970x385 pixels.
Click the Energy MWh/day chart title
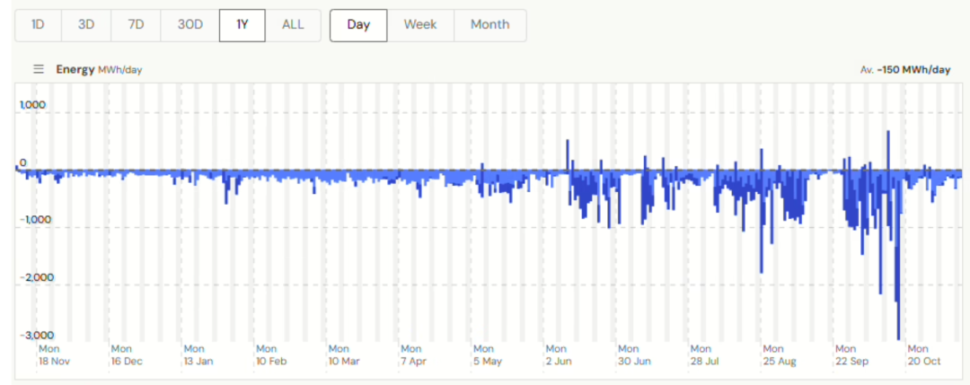click(99, 69)
